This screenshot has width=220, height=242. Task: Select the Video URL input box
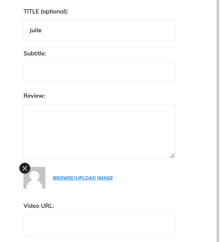(x=99, y=225)
